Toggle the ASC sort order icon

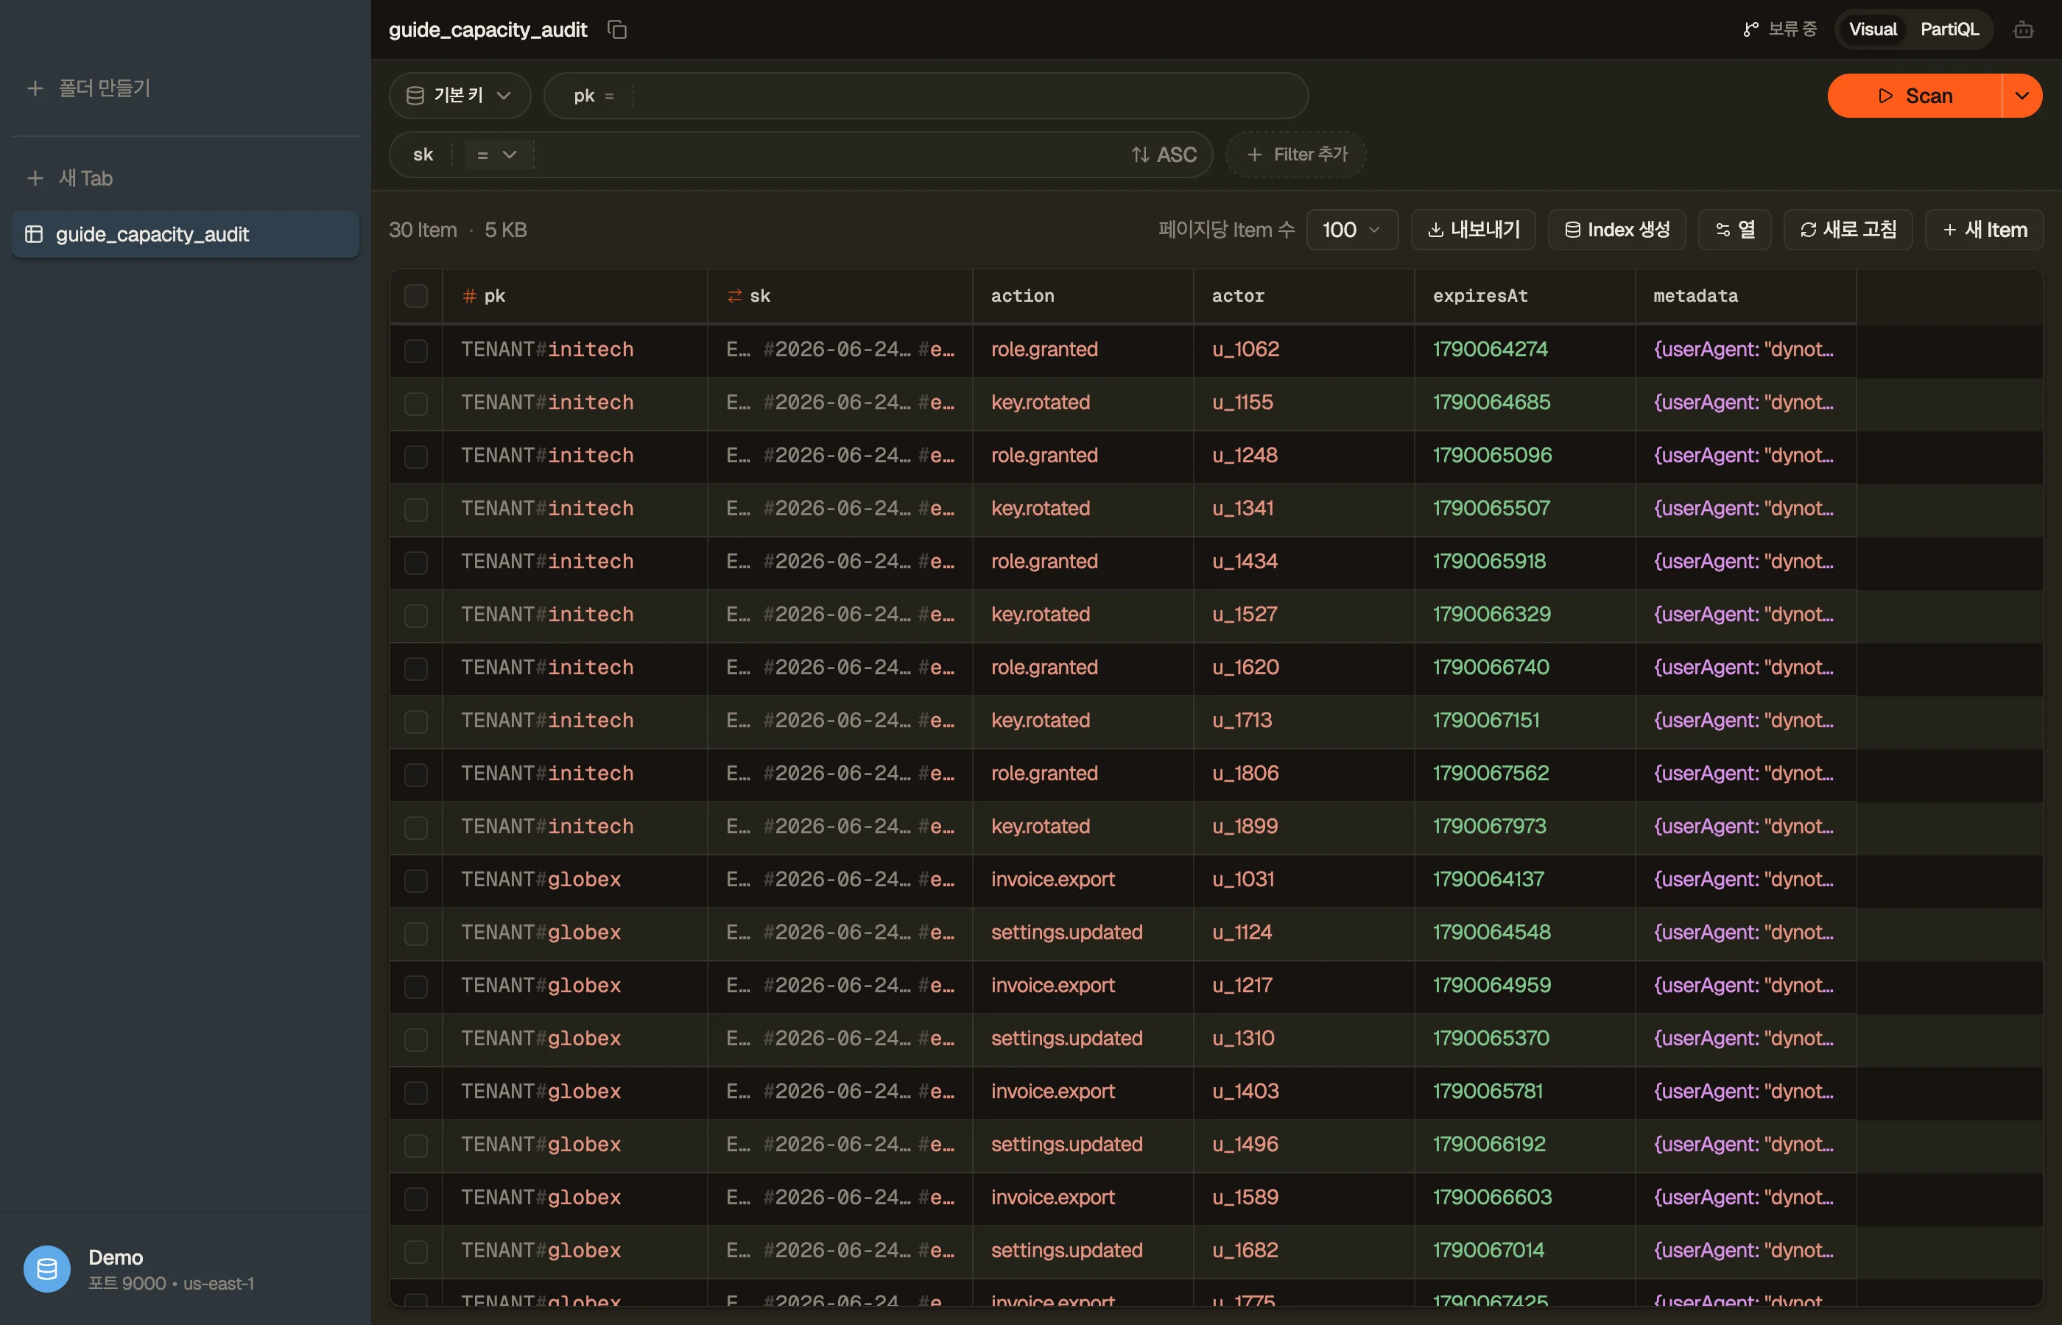click(x=1140, y=155)
